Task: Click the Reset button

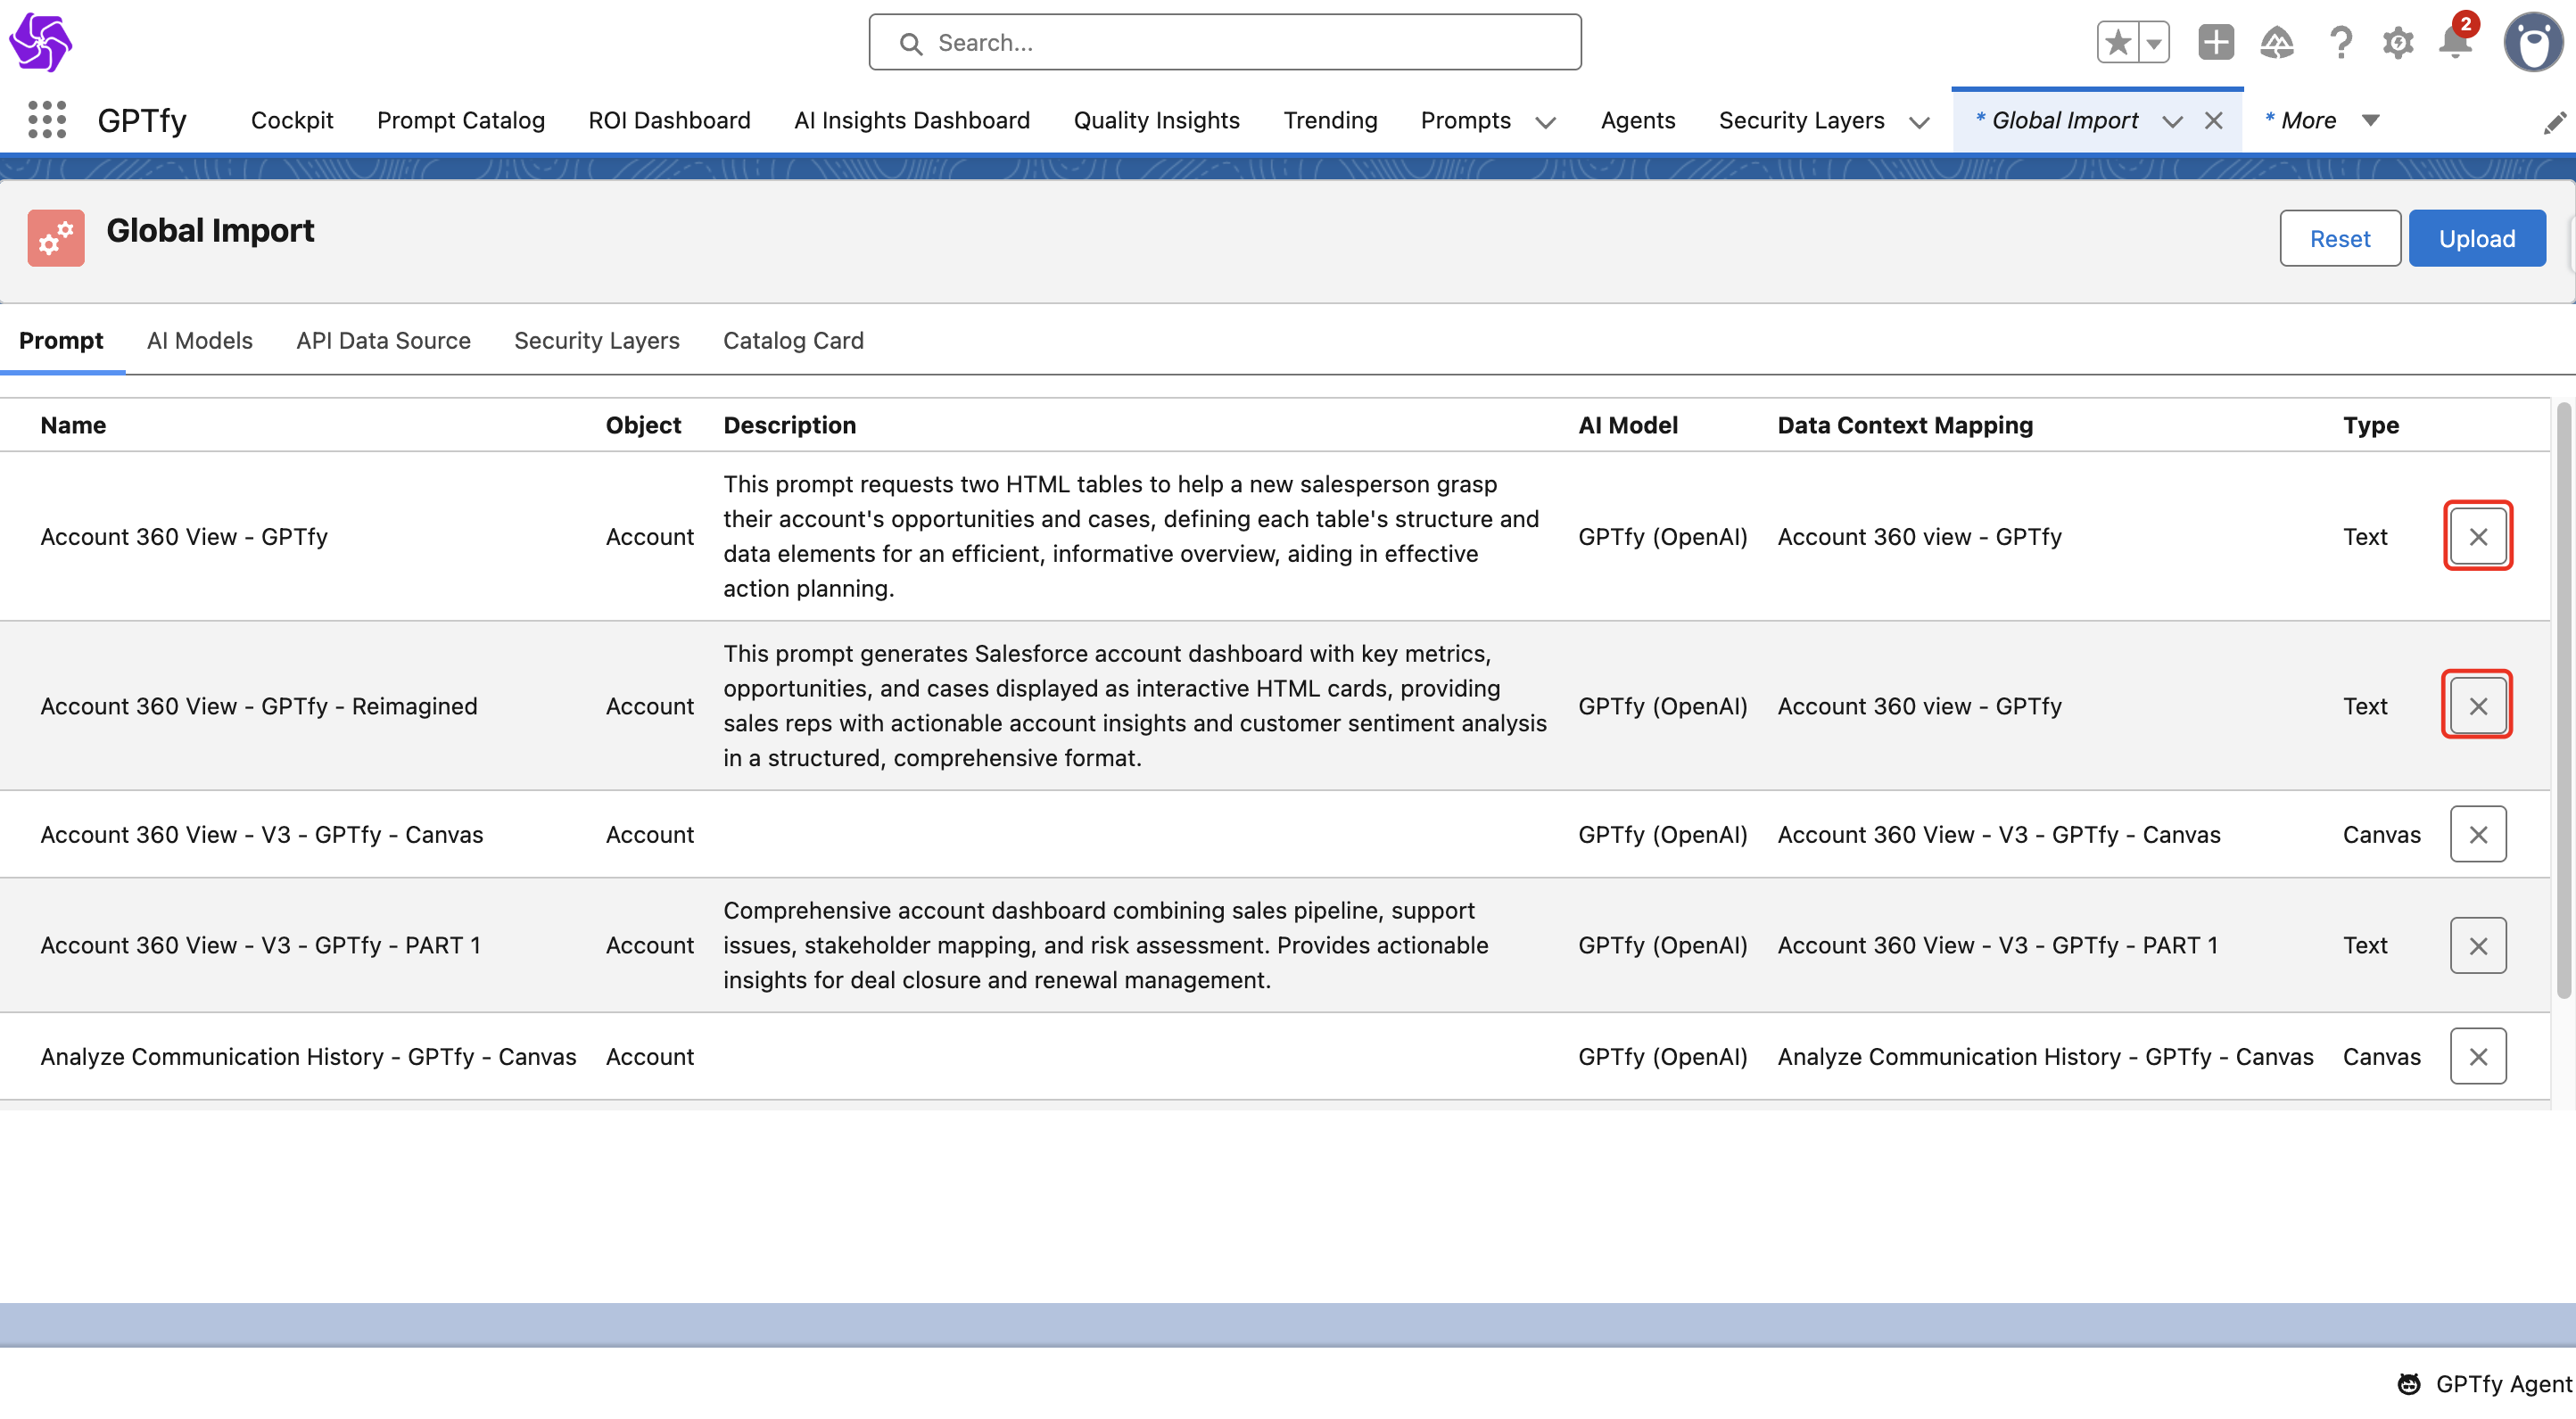Action: (x=2339, y=238)
